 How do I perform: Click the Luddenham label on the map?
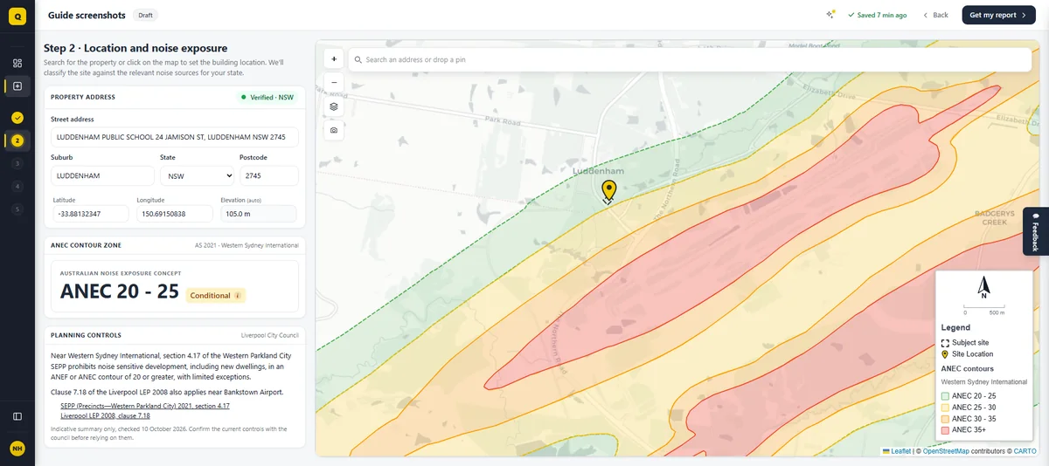tap(598, 171)
